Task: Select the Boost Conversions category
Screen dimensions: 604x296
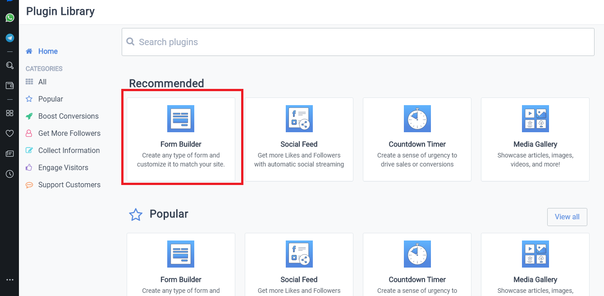Action: [69, 116]
